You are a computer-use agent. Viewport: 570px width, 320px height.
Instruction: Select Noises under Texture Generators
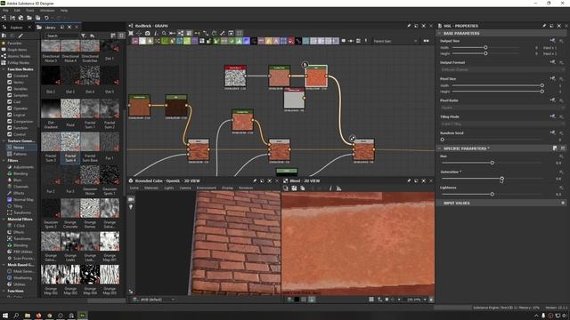click(x=19, y=148)
